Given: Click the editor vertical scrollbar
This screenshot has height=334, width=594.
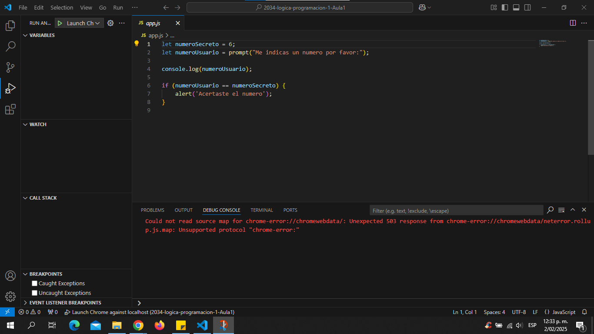Looking at the screenshot, I should (591, 97).
